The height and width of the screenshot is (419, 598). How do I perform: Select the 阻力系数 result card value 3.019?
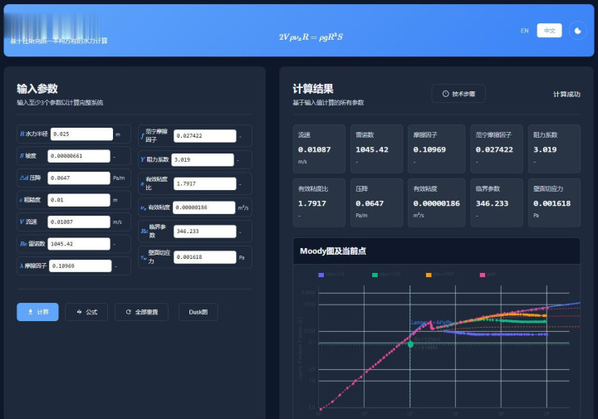545,149
